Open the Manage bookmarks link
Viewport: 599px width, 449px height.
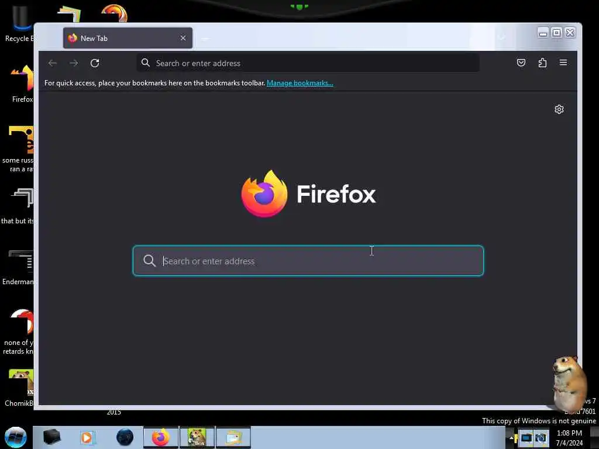pyautogui.click(x=300, y=83)
